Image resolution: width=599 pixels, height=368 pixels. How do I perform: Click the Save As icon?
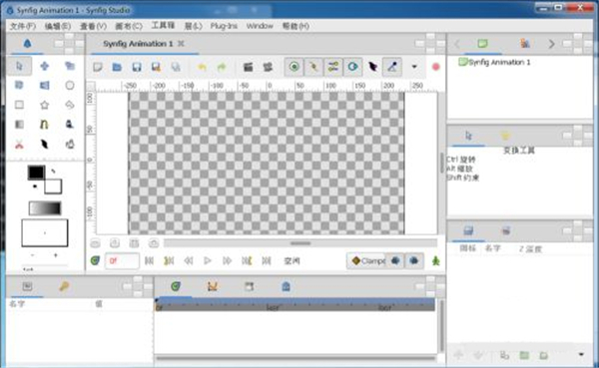(156, 67)
